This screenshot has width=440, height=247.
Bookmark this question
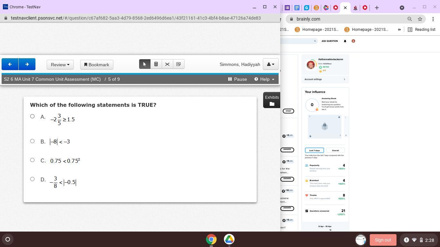pos(97,65)
